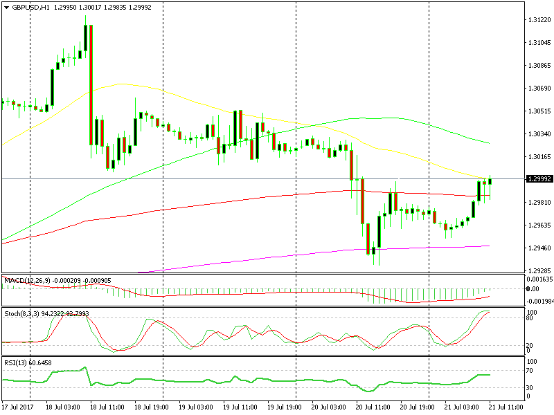Click the RSI 30 level label
This screenshot has width=554, height=415.
530,387
